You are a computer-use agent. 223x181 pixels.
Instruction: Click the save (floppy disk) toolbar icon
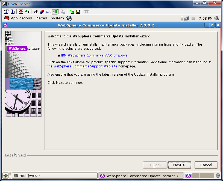click(x=78, y=12)
